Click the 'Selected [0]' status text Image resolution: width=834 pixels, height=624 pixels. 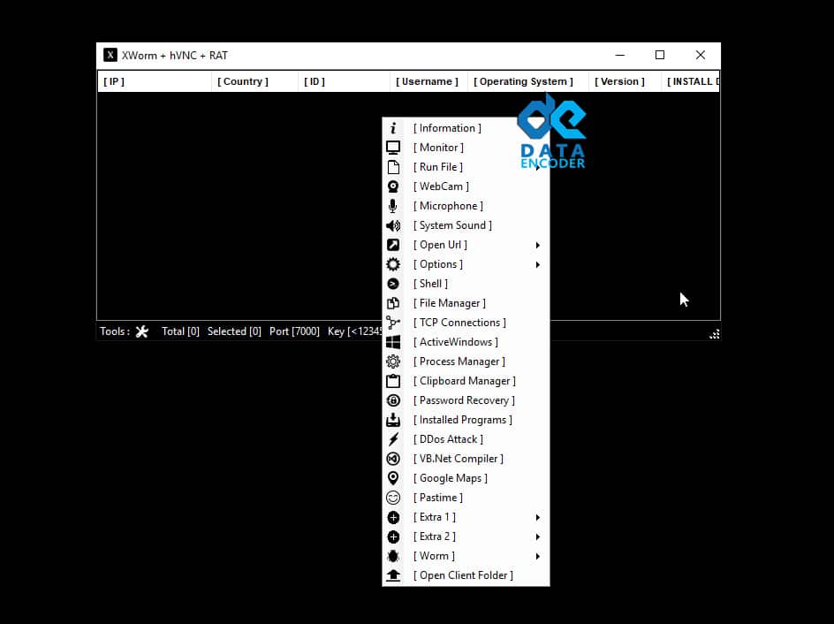(234, 331)
